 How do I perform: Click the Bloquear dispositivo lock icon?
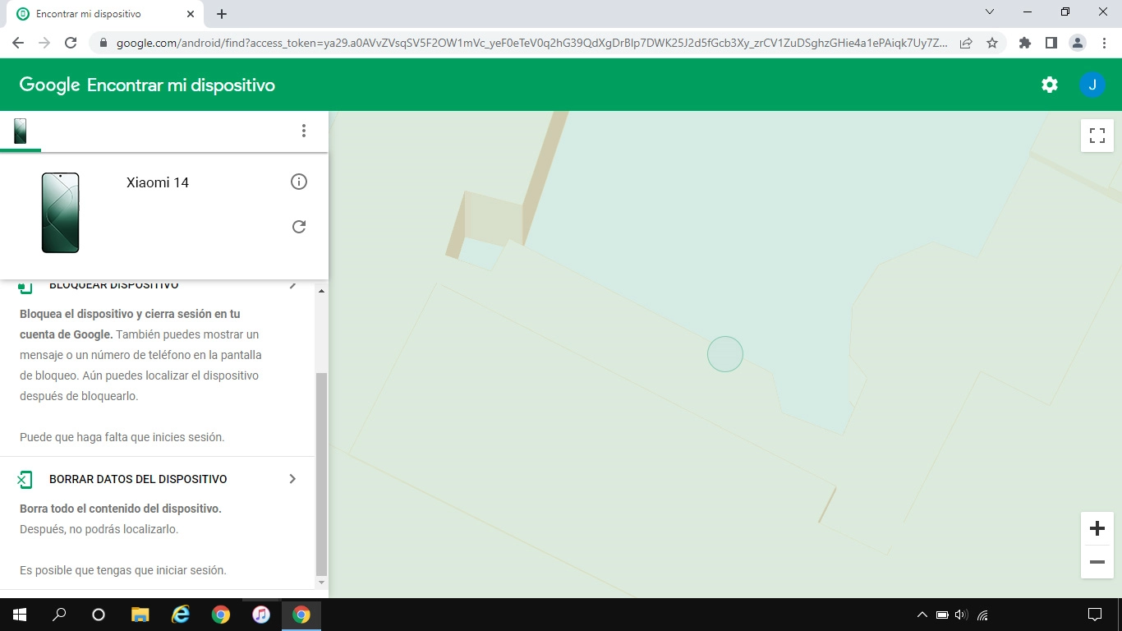[x=25, y=286]
